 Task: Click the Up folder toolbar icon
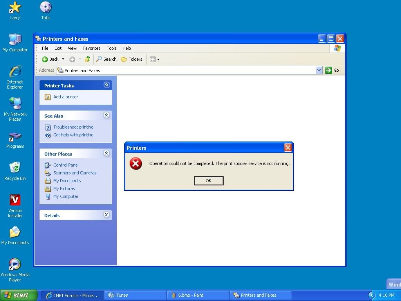87,59
